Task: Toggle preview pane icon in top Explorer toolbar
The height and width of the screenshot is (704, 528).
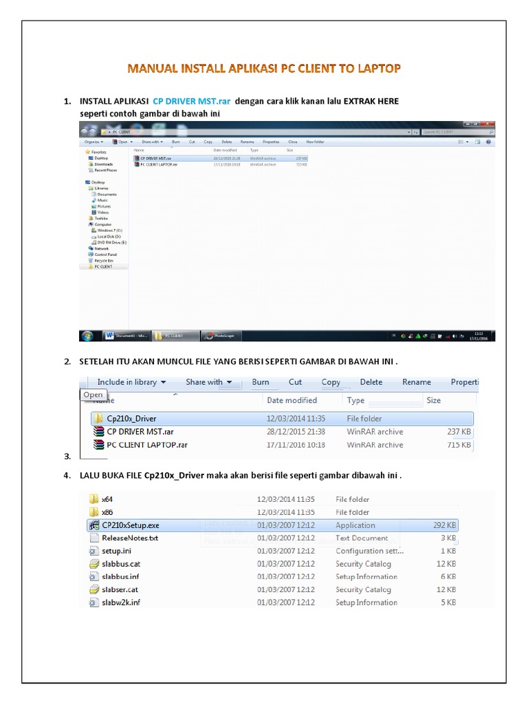Action: [x=478, y=142]
